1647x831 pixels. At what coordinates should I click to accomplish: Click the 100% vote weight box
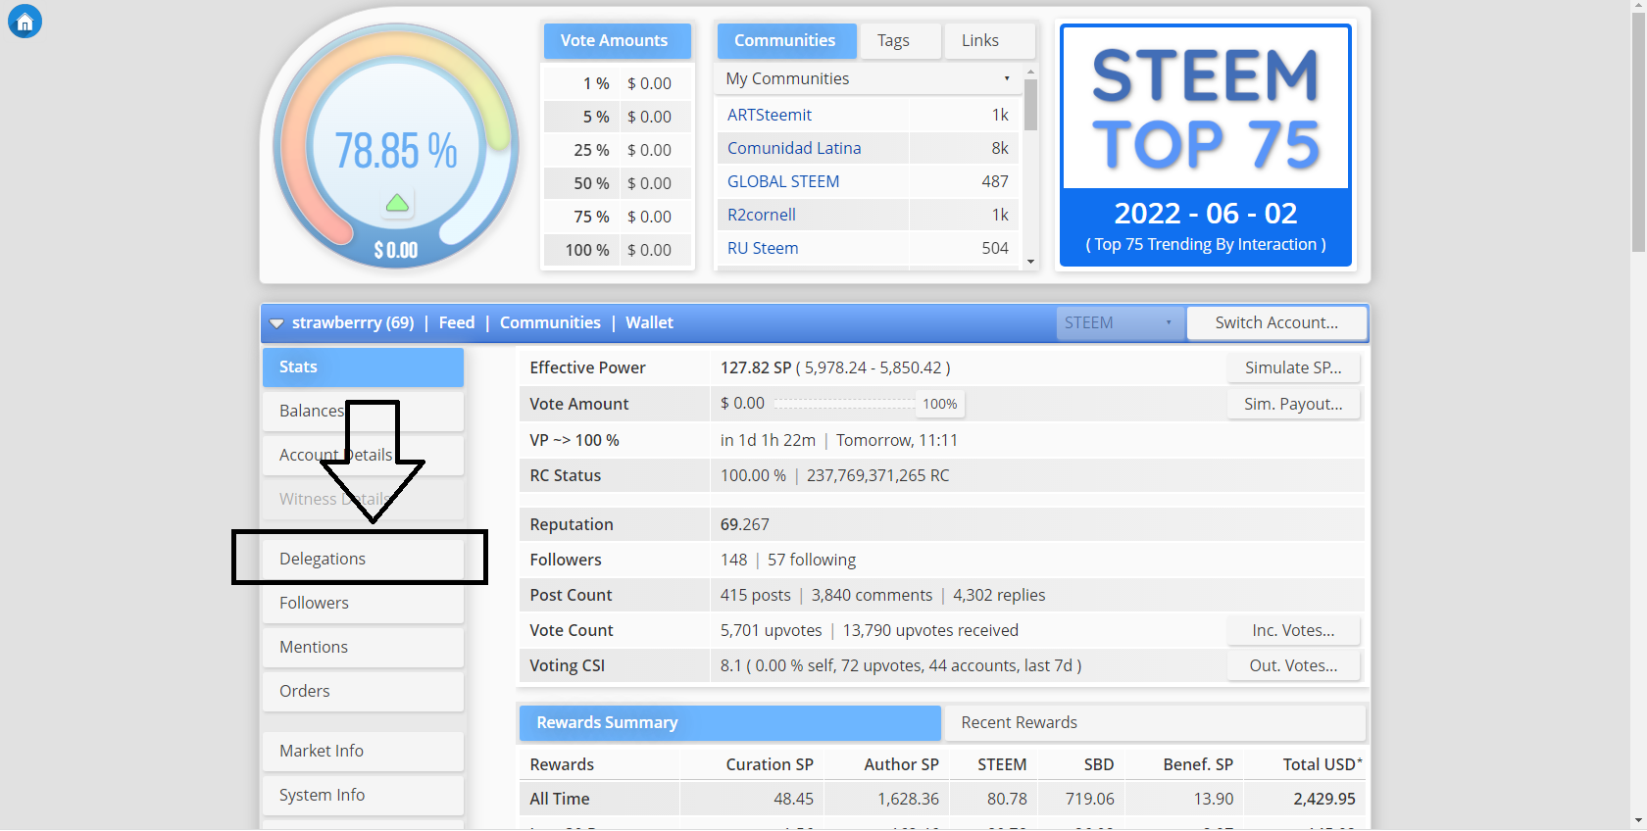(940, 404)
